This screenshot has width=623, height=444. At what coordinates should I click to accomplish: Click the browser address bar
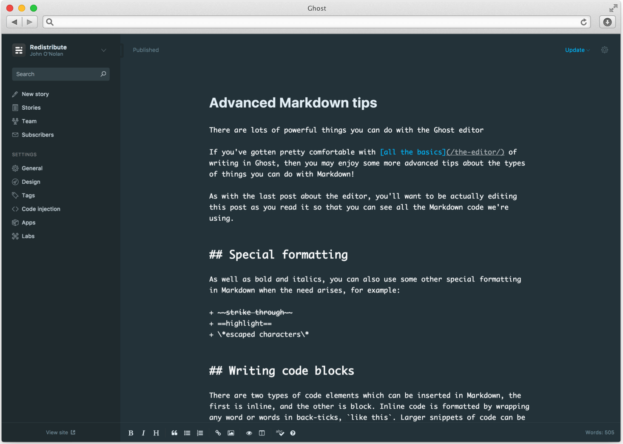coord(316,22)
